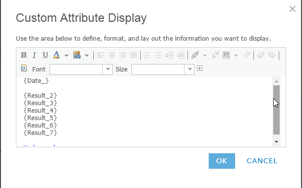The image size is (302, 188).
Task: Insert a bulleted list
Action: (159, 55)
